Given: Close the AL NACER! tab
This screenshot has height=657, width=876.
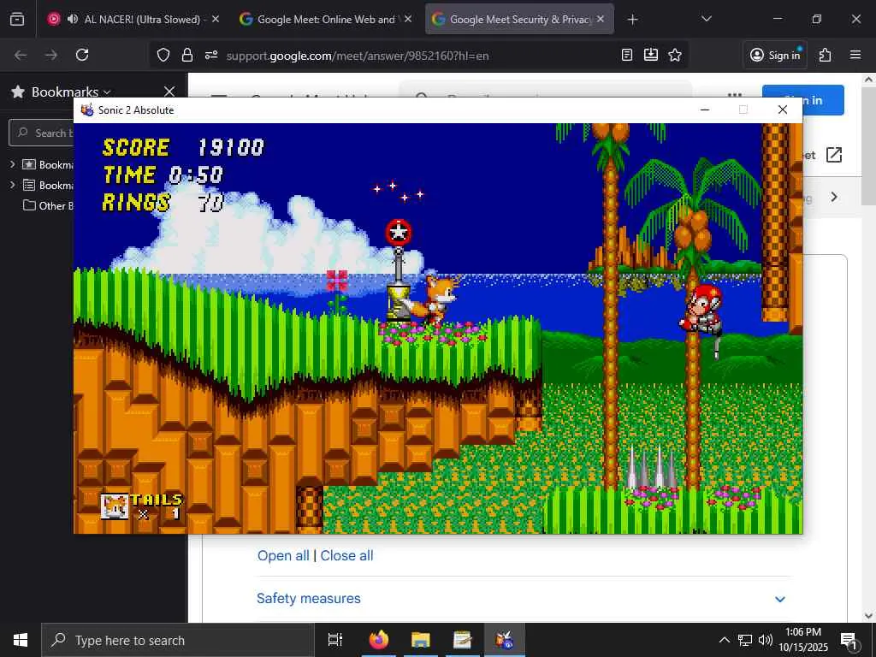Looking at the screenshot, I should (x=215, y=20).
